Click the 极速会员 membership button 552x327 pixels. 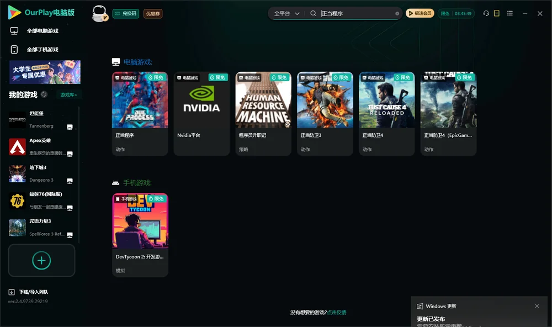coord(420,13)
